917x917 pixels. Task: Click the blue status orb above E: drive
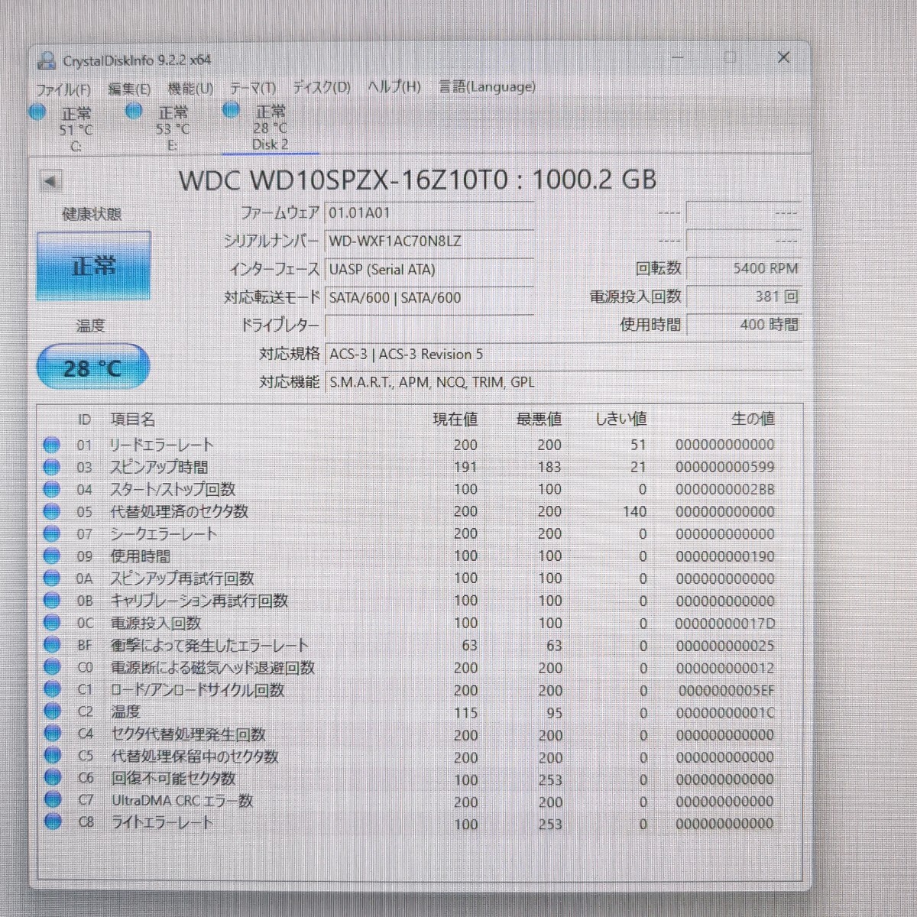134,112
